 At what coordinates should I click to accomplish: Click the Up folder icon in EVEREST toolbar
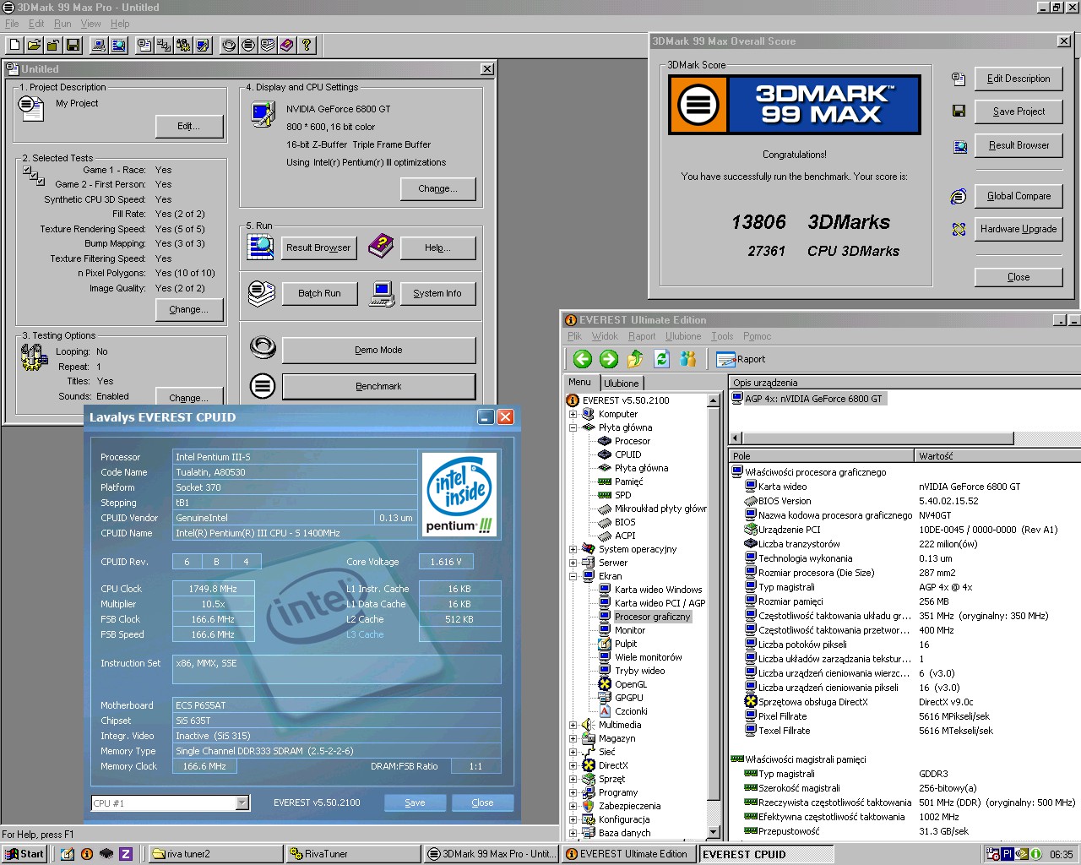[x=635, y=359]
